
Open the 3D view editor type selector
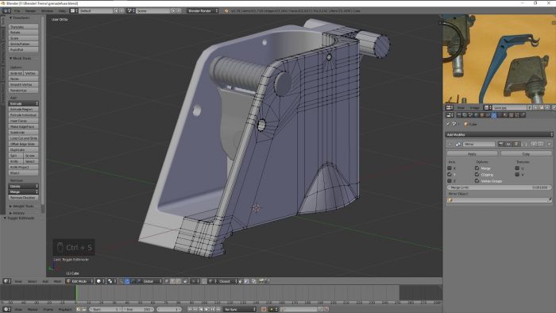(7, 280)
